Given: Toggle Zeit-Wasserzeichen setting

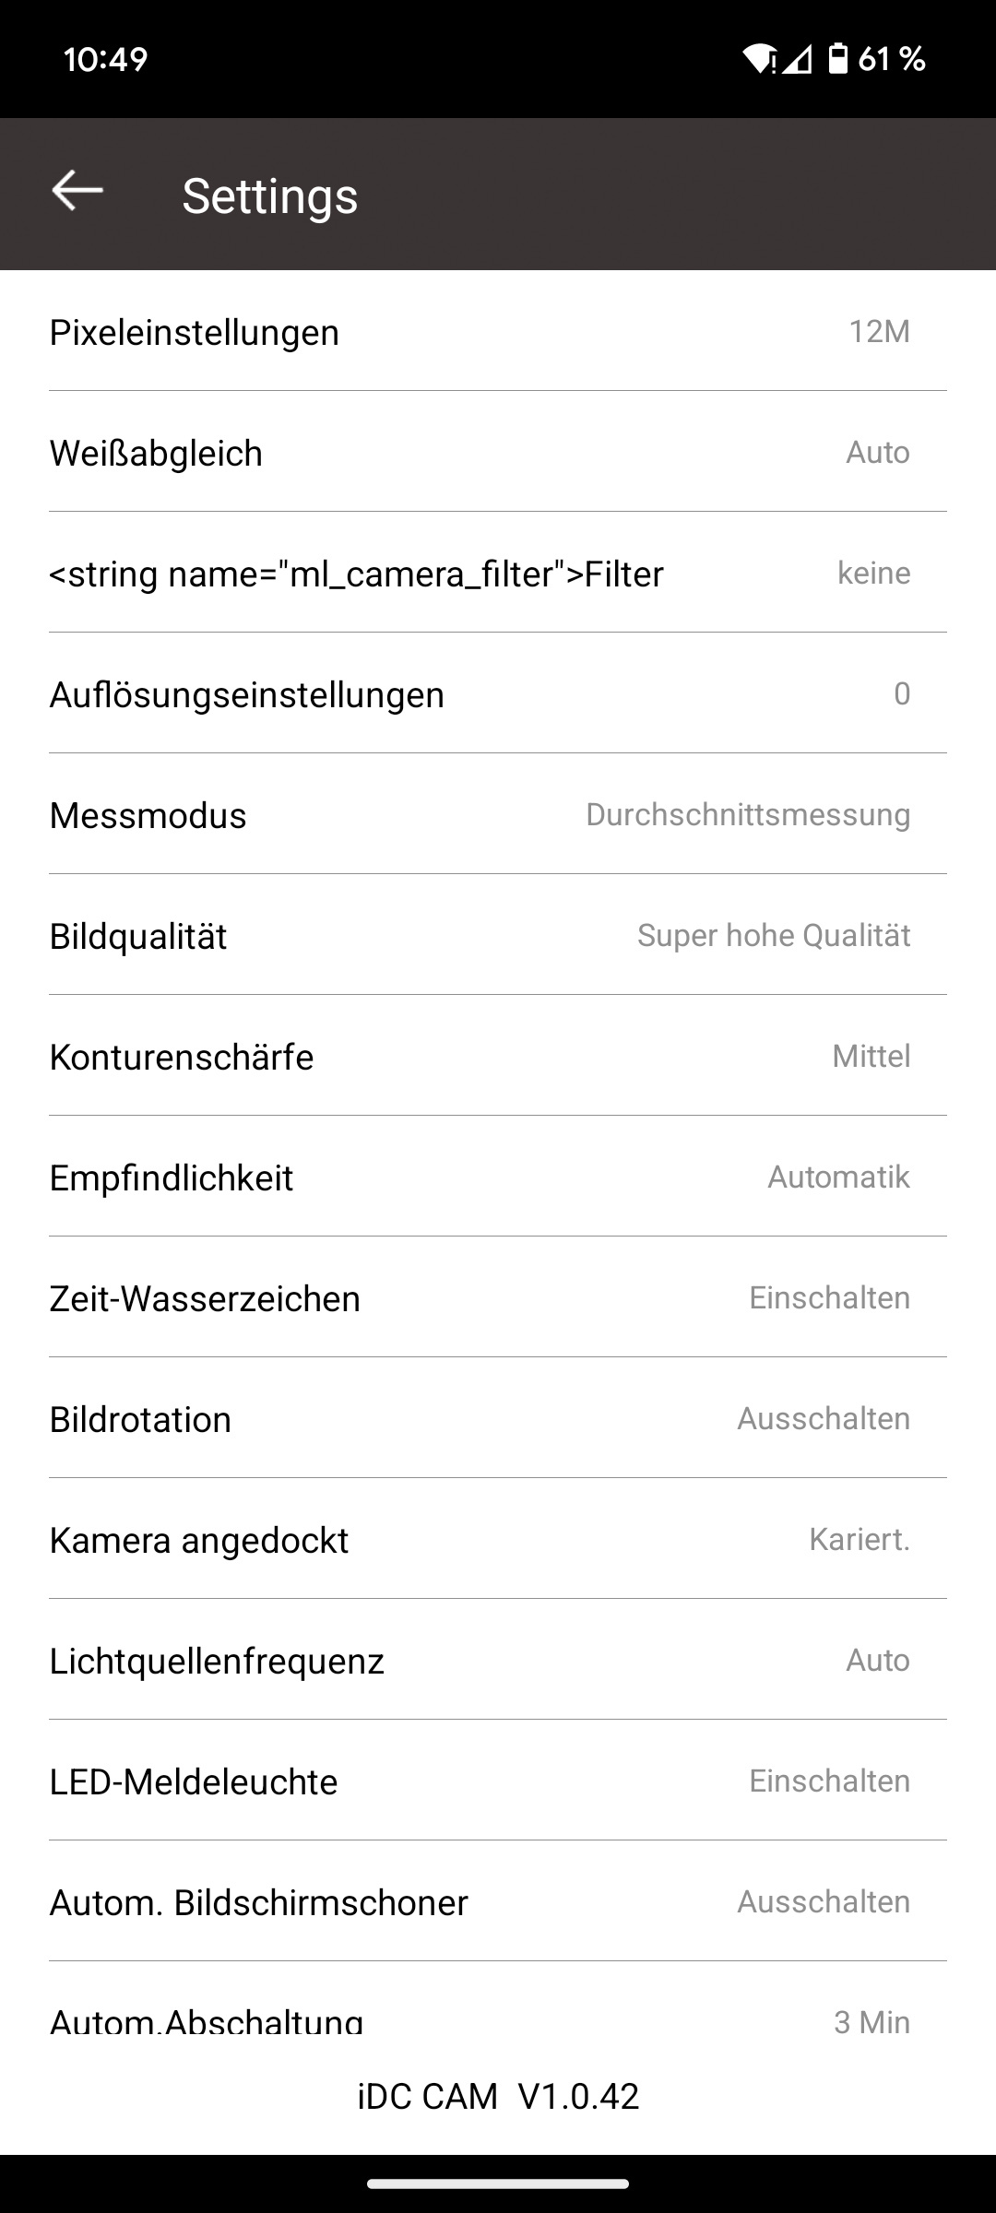Looking at the screenshot, I should pyautogui.click(x=498, y=1298).
